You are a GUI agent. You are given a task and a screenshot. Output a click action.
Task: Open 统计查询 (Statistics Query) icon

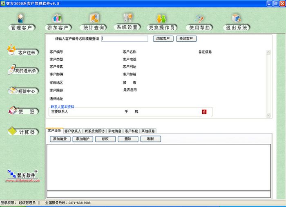94,18
